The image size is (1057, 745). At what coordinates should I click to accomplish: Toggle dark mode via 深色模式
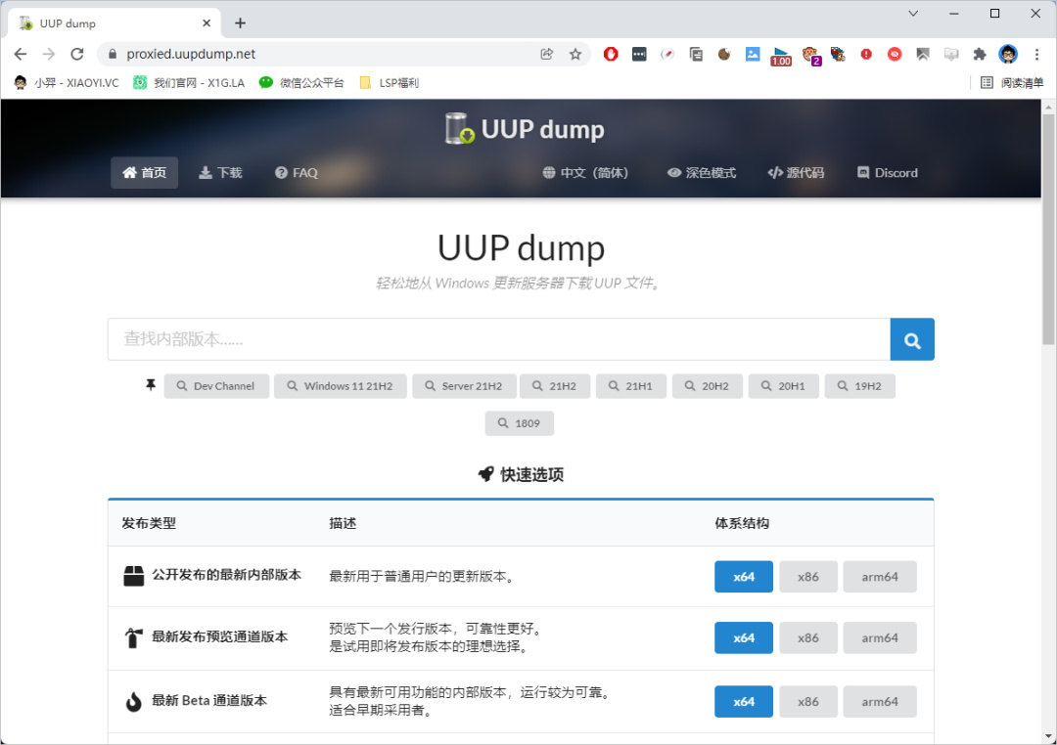(x=702, y=172)
